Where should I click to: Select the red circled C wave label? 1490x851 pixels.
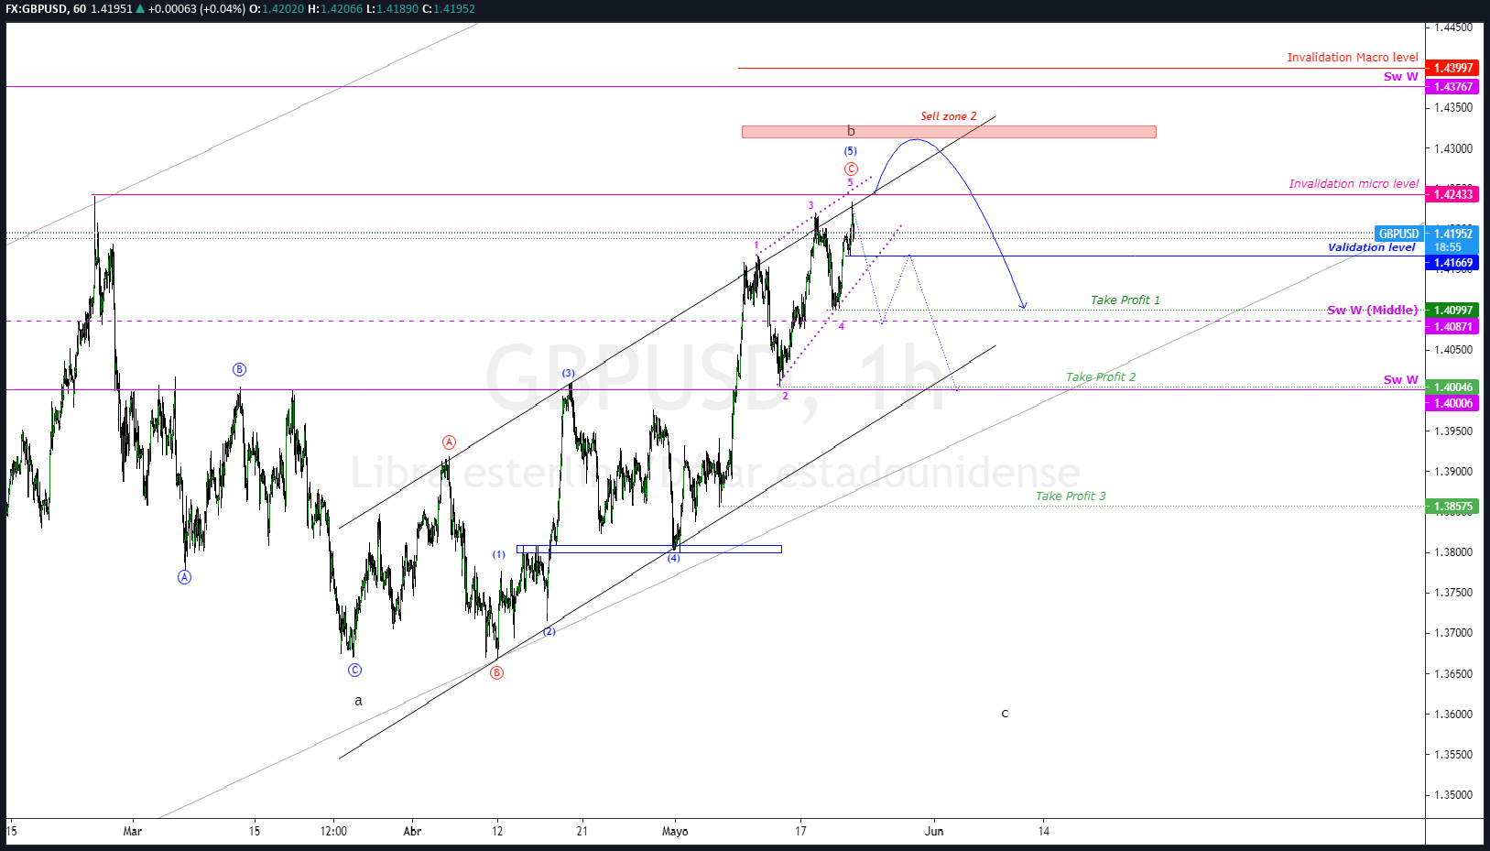point(851,169)
